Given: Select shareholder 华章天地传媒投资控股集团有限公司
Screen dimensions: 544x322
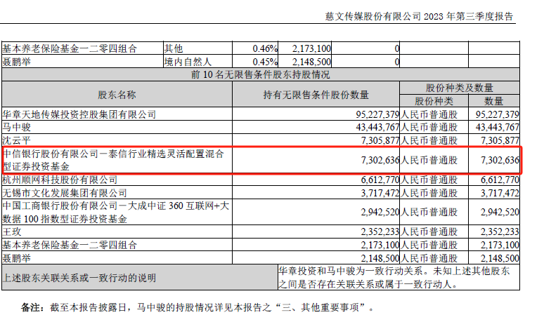Looking at the screenshot, I should [79, 114].
